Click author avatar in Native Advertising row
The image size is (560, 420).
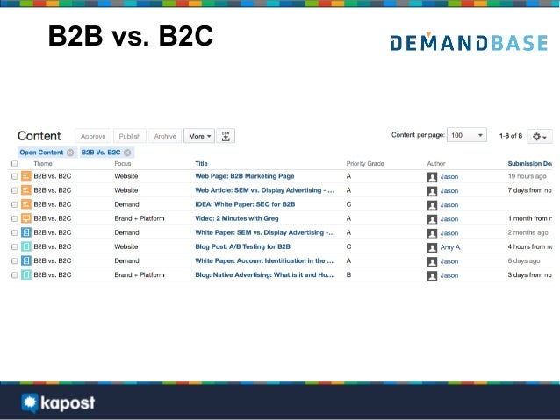[432, 276]
